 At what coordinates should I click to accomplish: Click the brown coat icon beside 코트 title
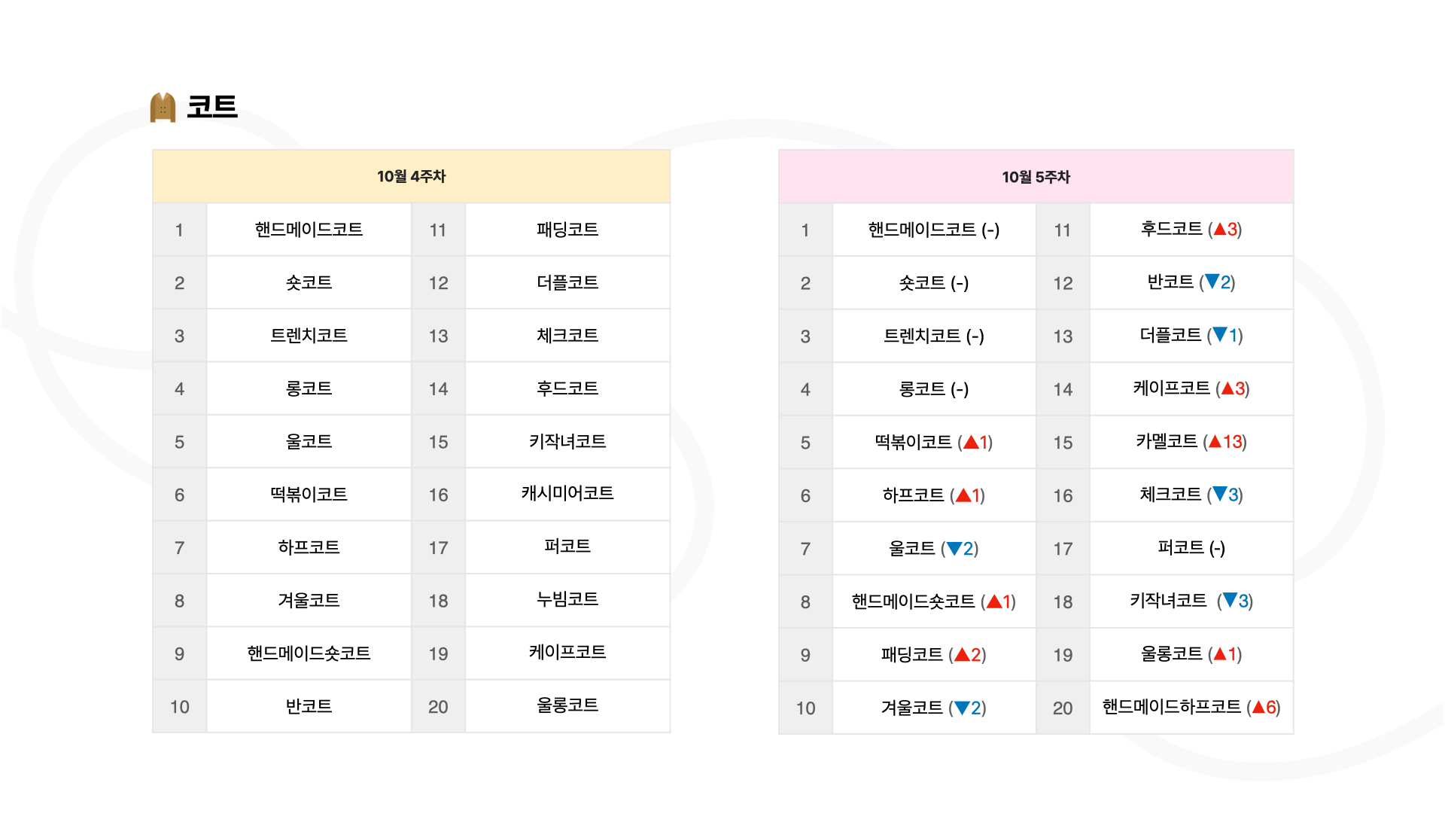tap(163, 107)
